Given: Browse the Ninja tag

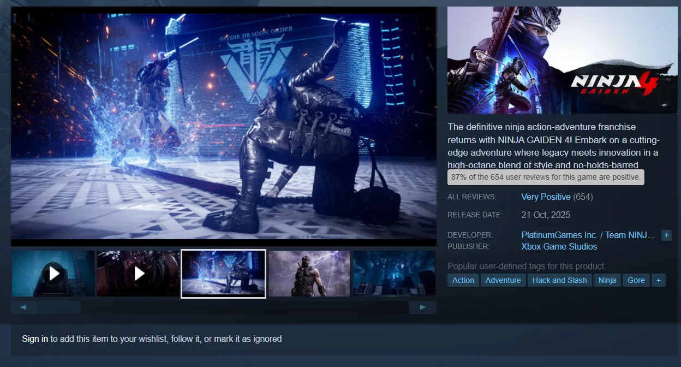Looking at the screenshot, I should coord(607,280).
